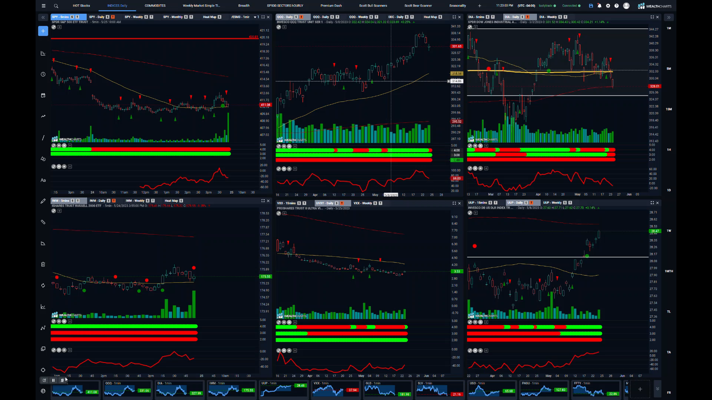Open SP500 SECTORS hOURLY workspace tab

[285, 6]
